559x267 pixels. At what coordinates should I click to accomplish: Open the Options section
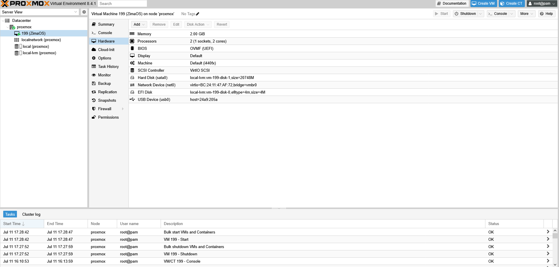(x=109, y=58)
